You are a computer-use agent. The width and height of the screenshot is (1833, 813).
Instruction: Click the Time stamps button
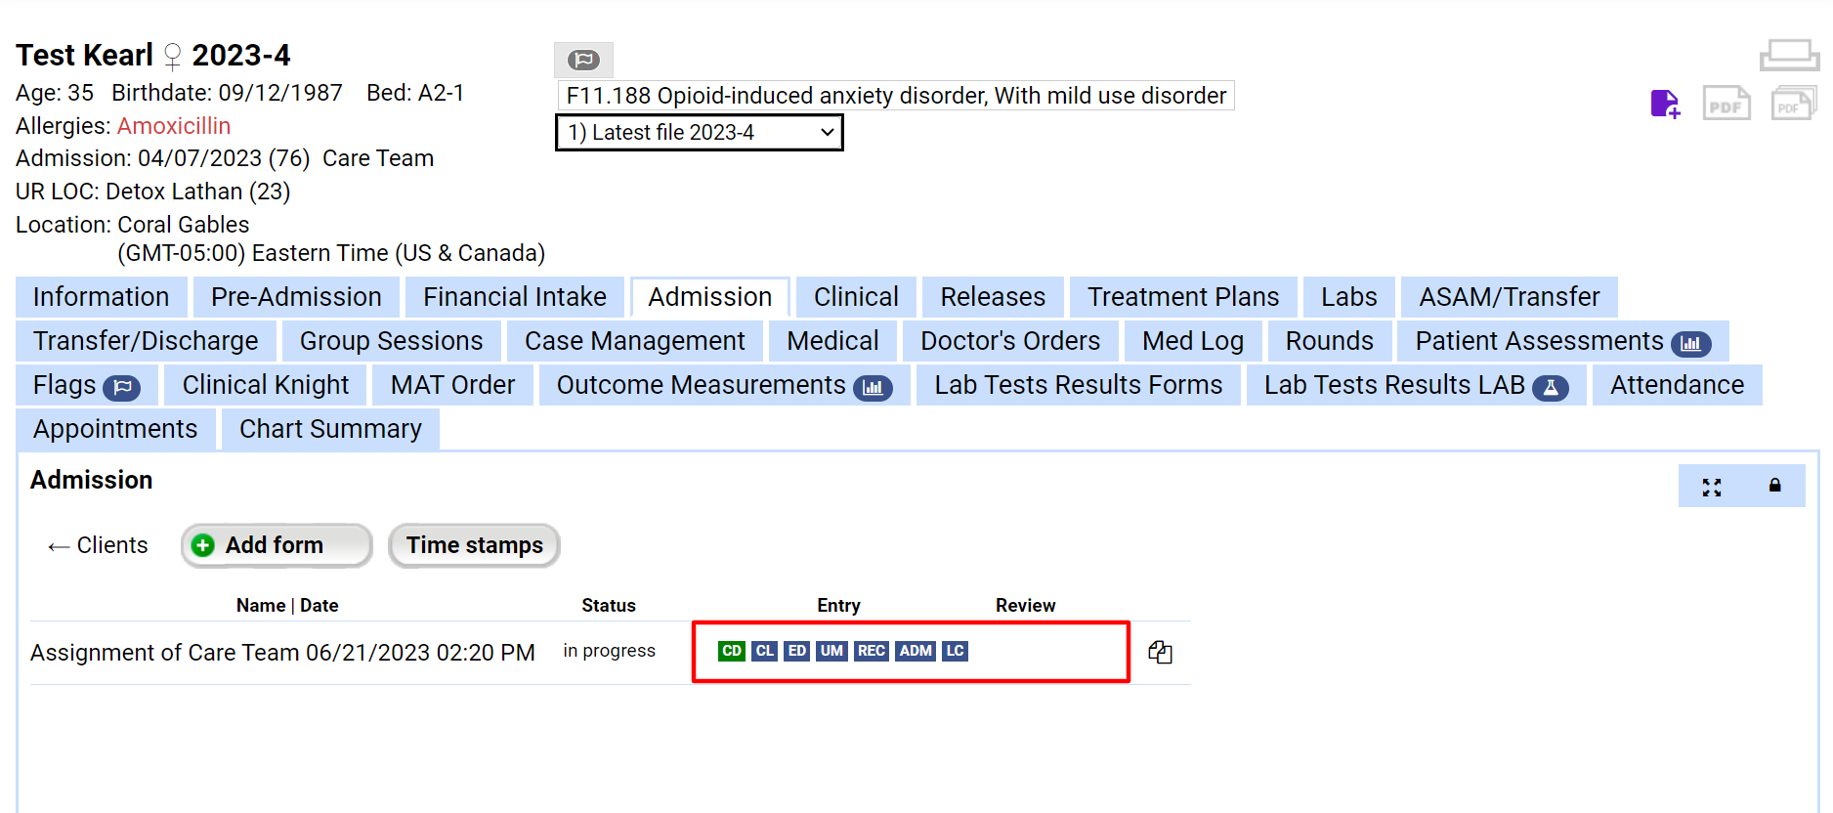(x=474, y=545)
